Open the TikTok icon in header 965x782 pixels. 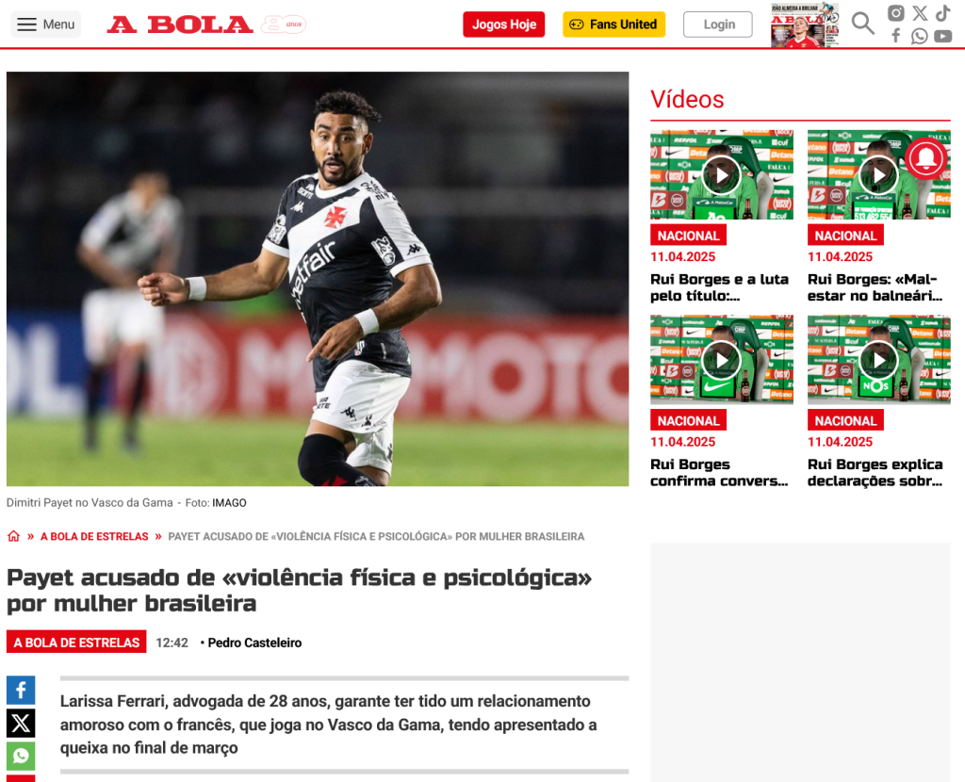[942, 13]
